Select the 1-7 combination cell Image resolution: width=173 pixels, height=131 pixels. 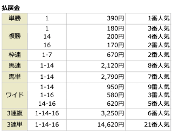coord(47,55)
